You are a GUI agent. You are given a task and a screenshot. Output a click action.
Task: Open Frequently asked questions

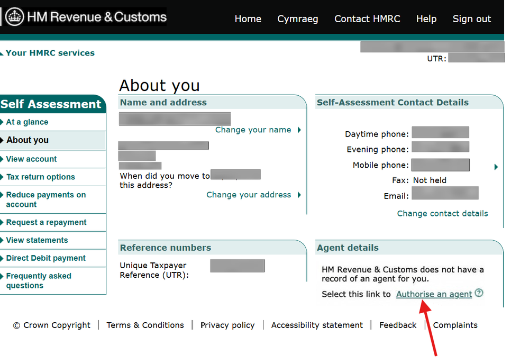39,281
